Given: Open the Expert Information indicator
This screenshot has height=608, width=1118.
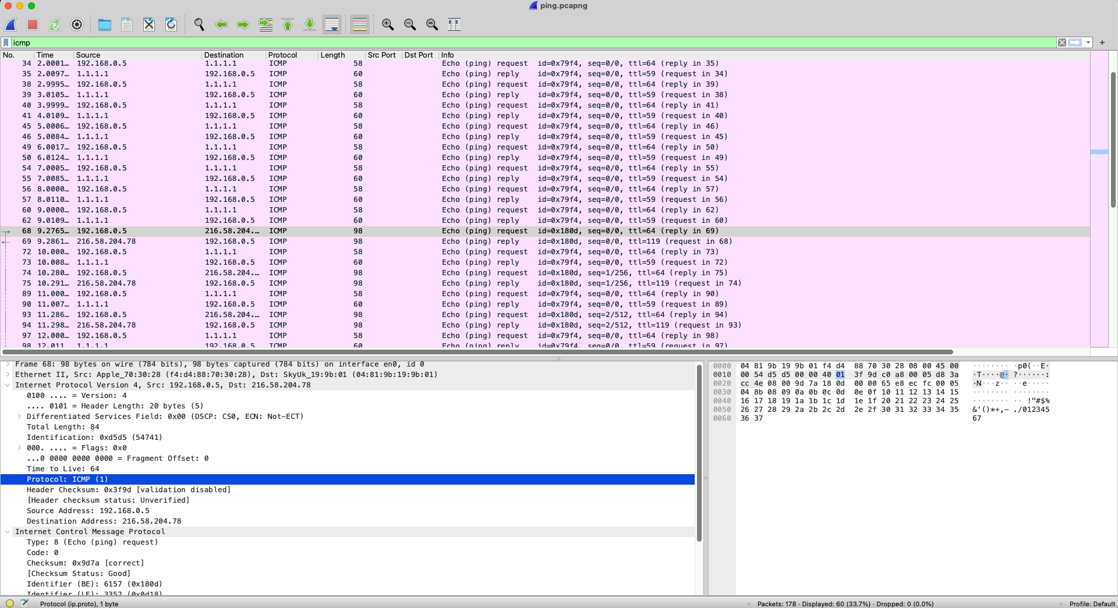Looking at the screenshot, I should coord(9,603).
